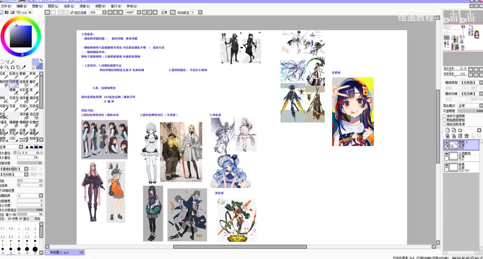Select the zoom magnifier tool
The width and height of the screenshot is (483, 259).
(7, 67)
